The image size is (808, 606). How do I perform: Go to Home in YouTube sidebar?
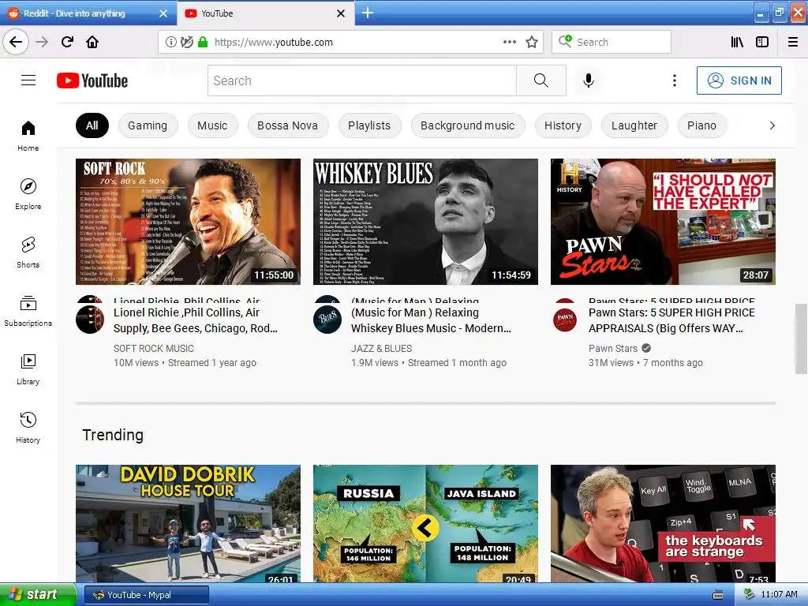(28, 136)
